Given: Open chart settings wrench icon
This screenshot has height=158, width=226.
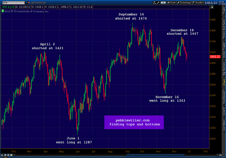Looking at the screenshot, I should (158, 2).
